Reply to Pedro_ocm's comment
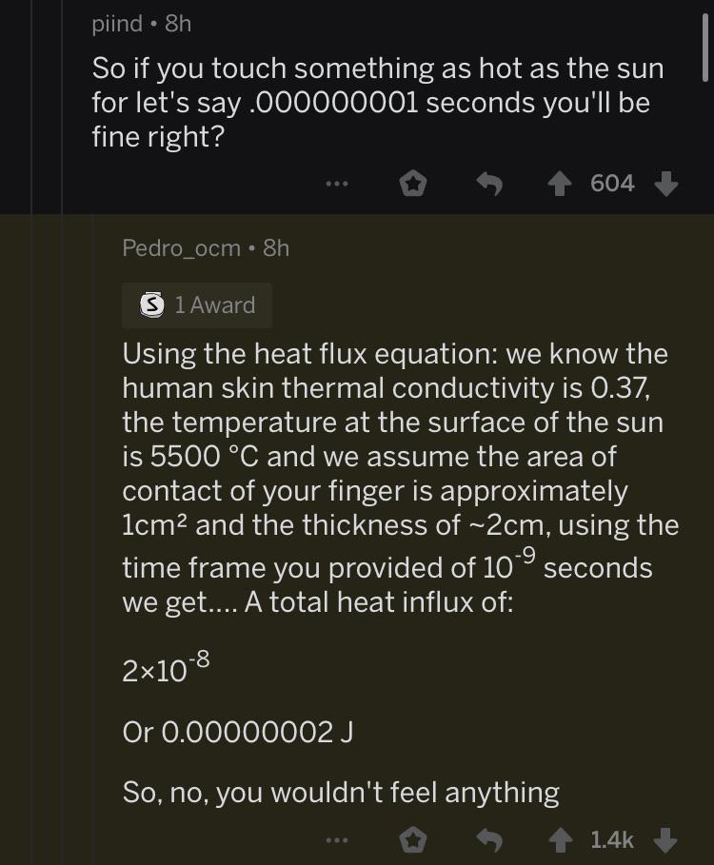The image size is (714, 865). click(489, 840)
